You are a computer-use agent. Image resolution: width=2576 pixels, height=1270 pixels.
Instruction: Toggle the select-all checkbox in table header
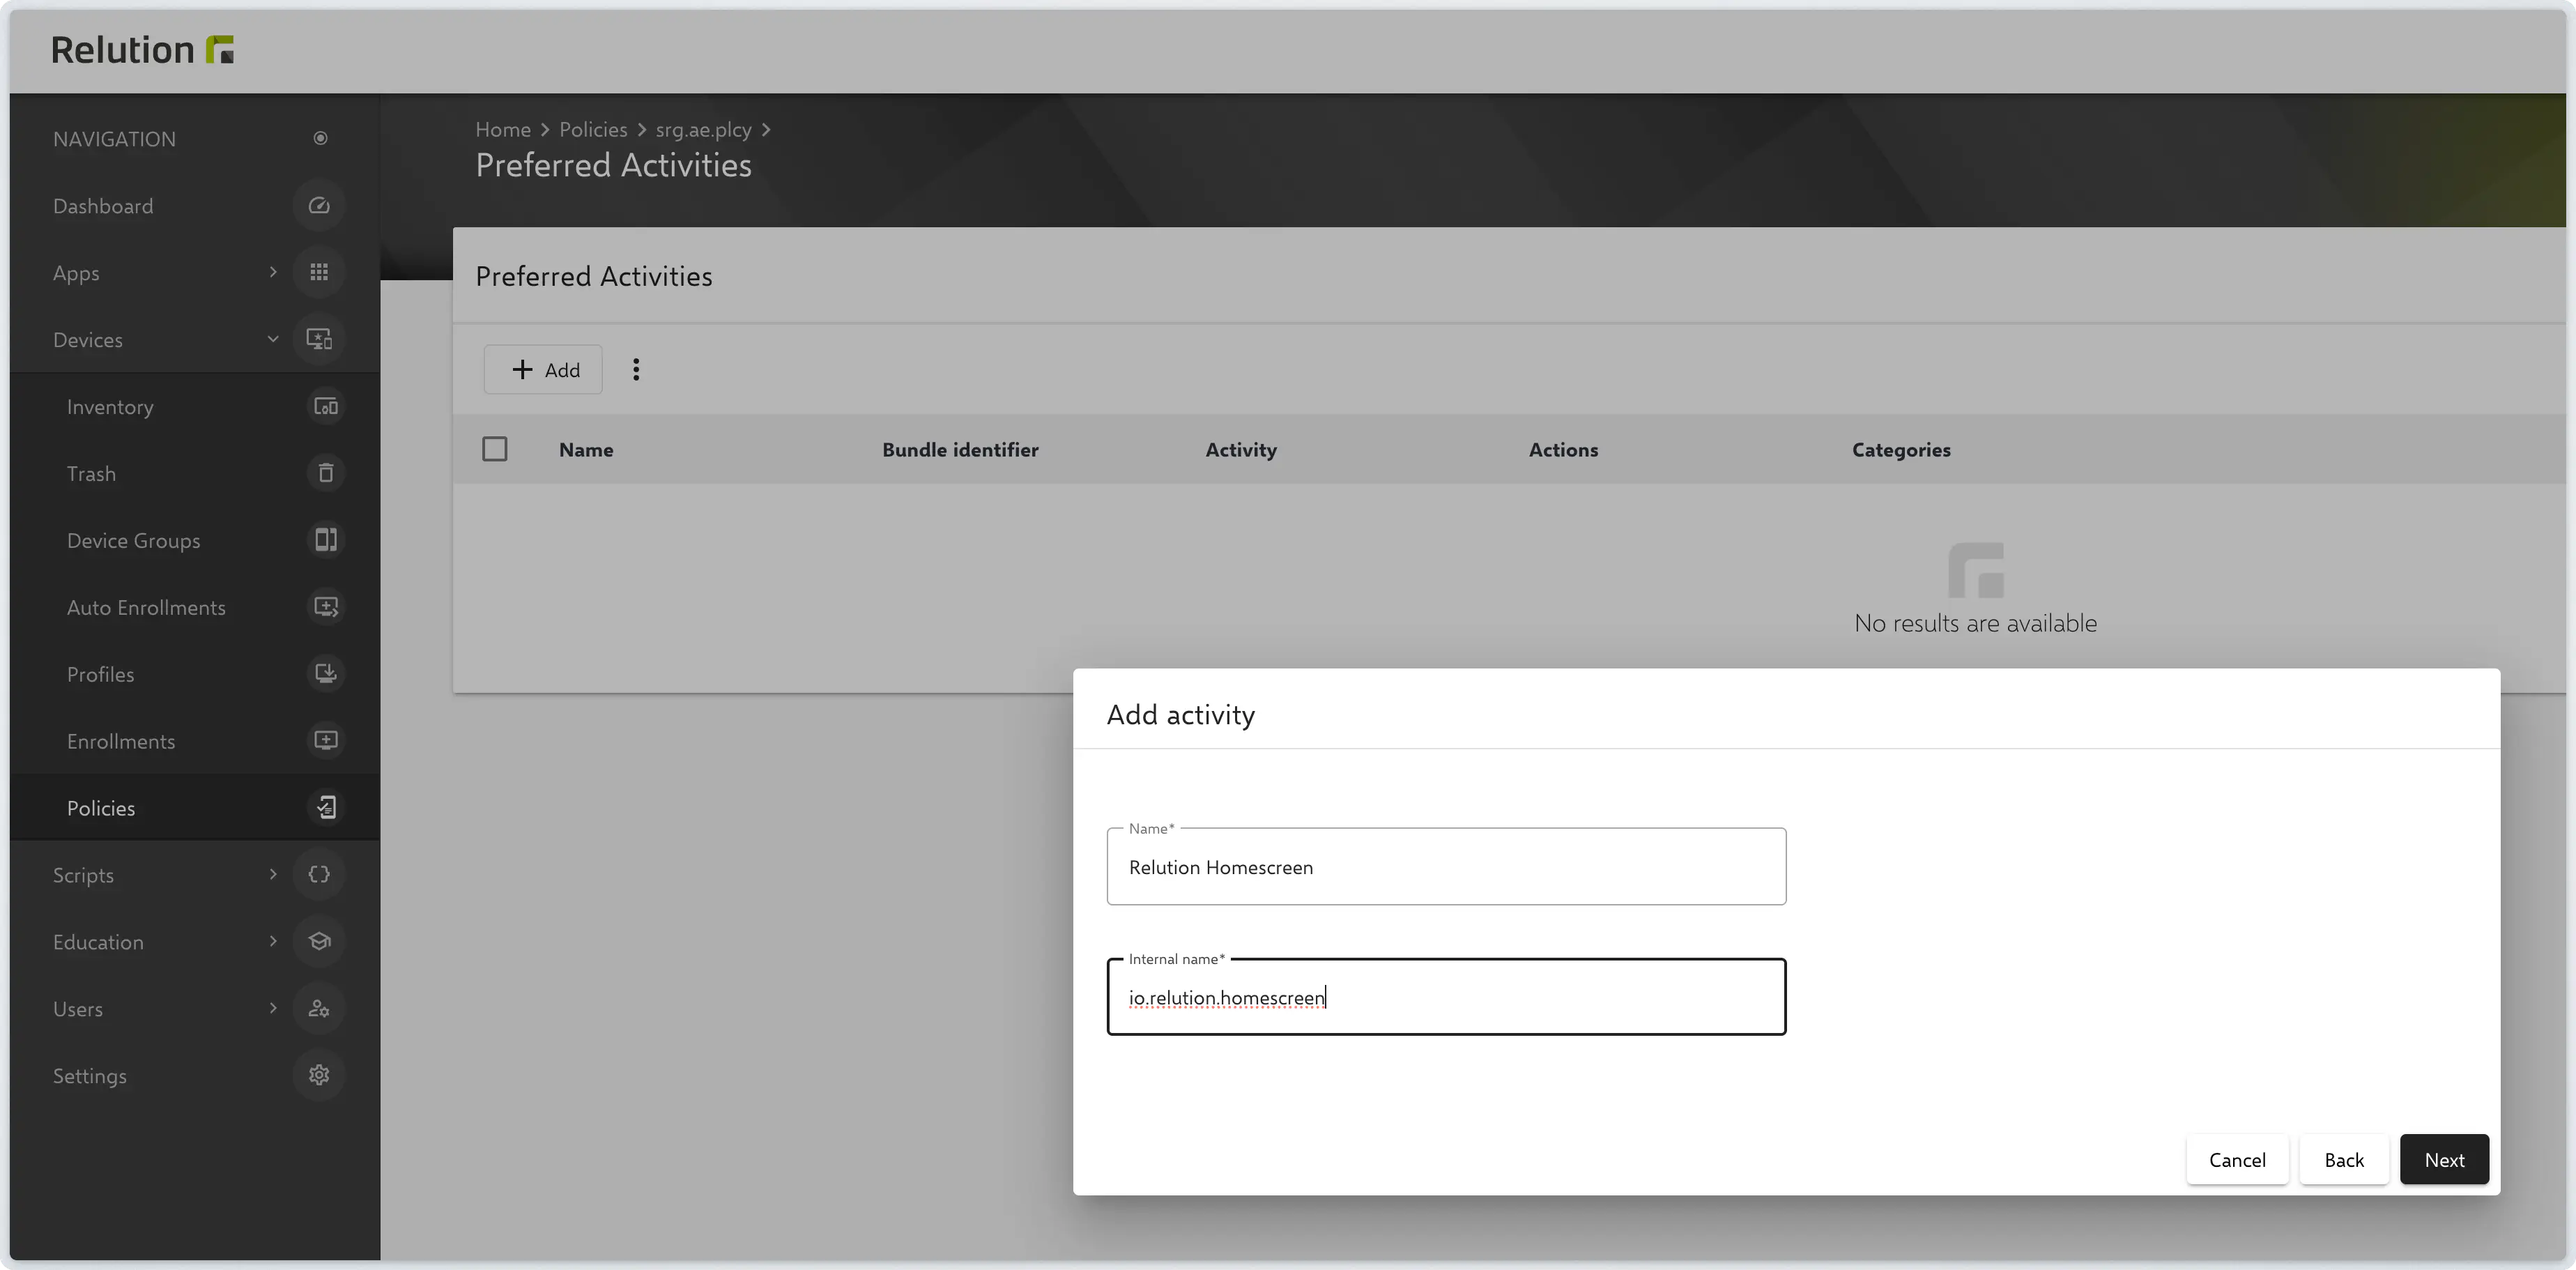[495, 449]
